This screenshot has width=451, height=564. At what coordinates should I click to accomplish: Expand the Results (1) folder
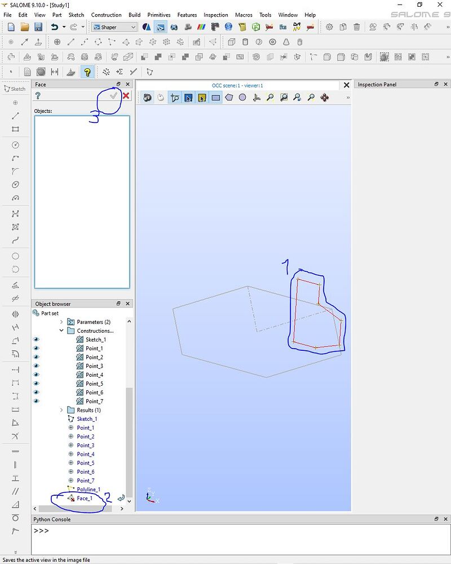[x=61, y=410]
